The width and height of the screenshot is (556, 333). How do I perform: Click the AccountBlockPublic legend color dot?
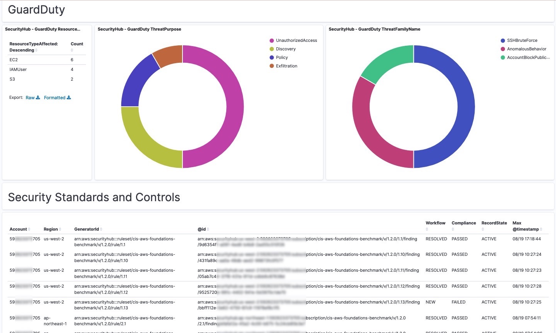coord(503,57)
